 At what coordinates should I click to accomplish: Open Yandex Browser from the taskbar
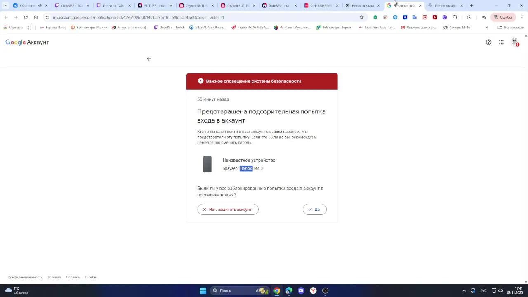(x=313, y=291)
